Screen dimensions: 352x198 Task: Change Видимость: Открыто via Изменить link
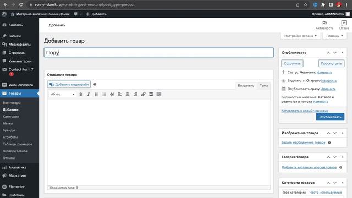[329, 81]
